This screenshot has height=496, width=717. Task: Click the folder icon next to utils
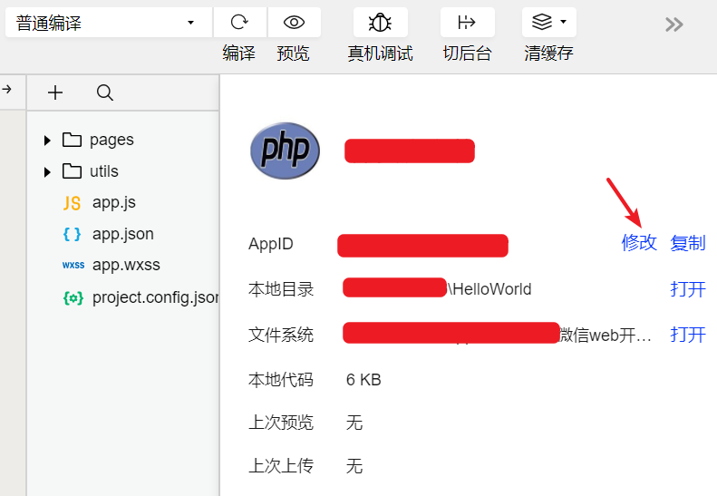(72, 171)
